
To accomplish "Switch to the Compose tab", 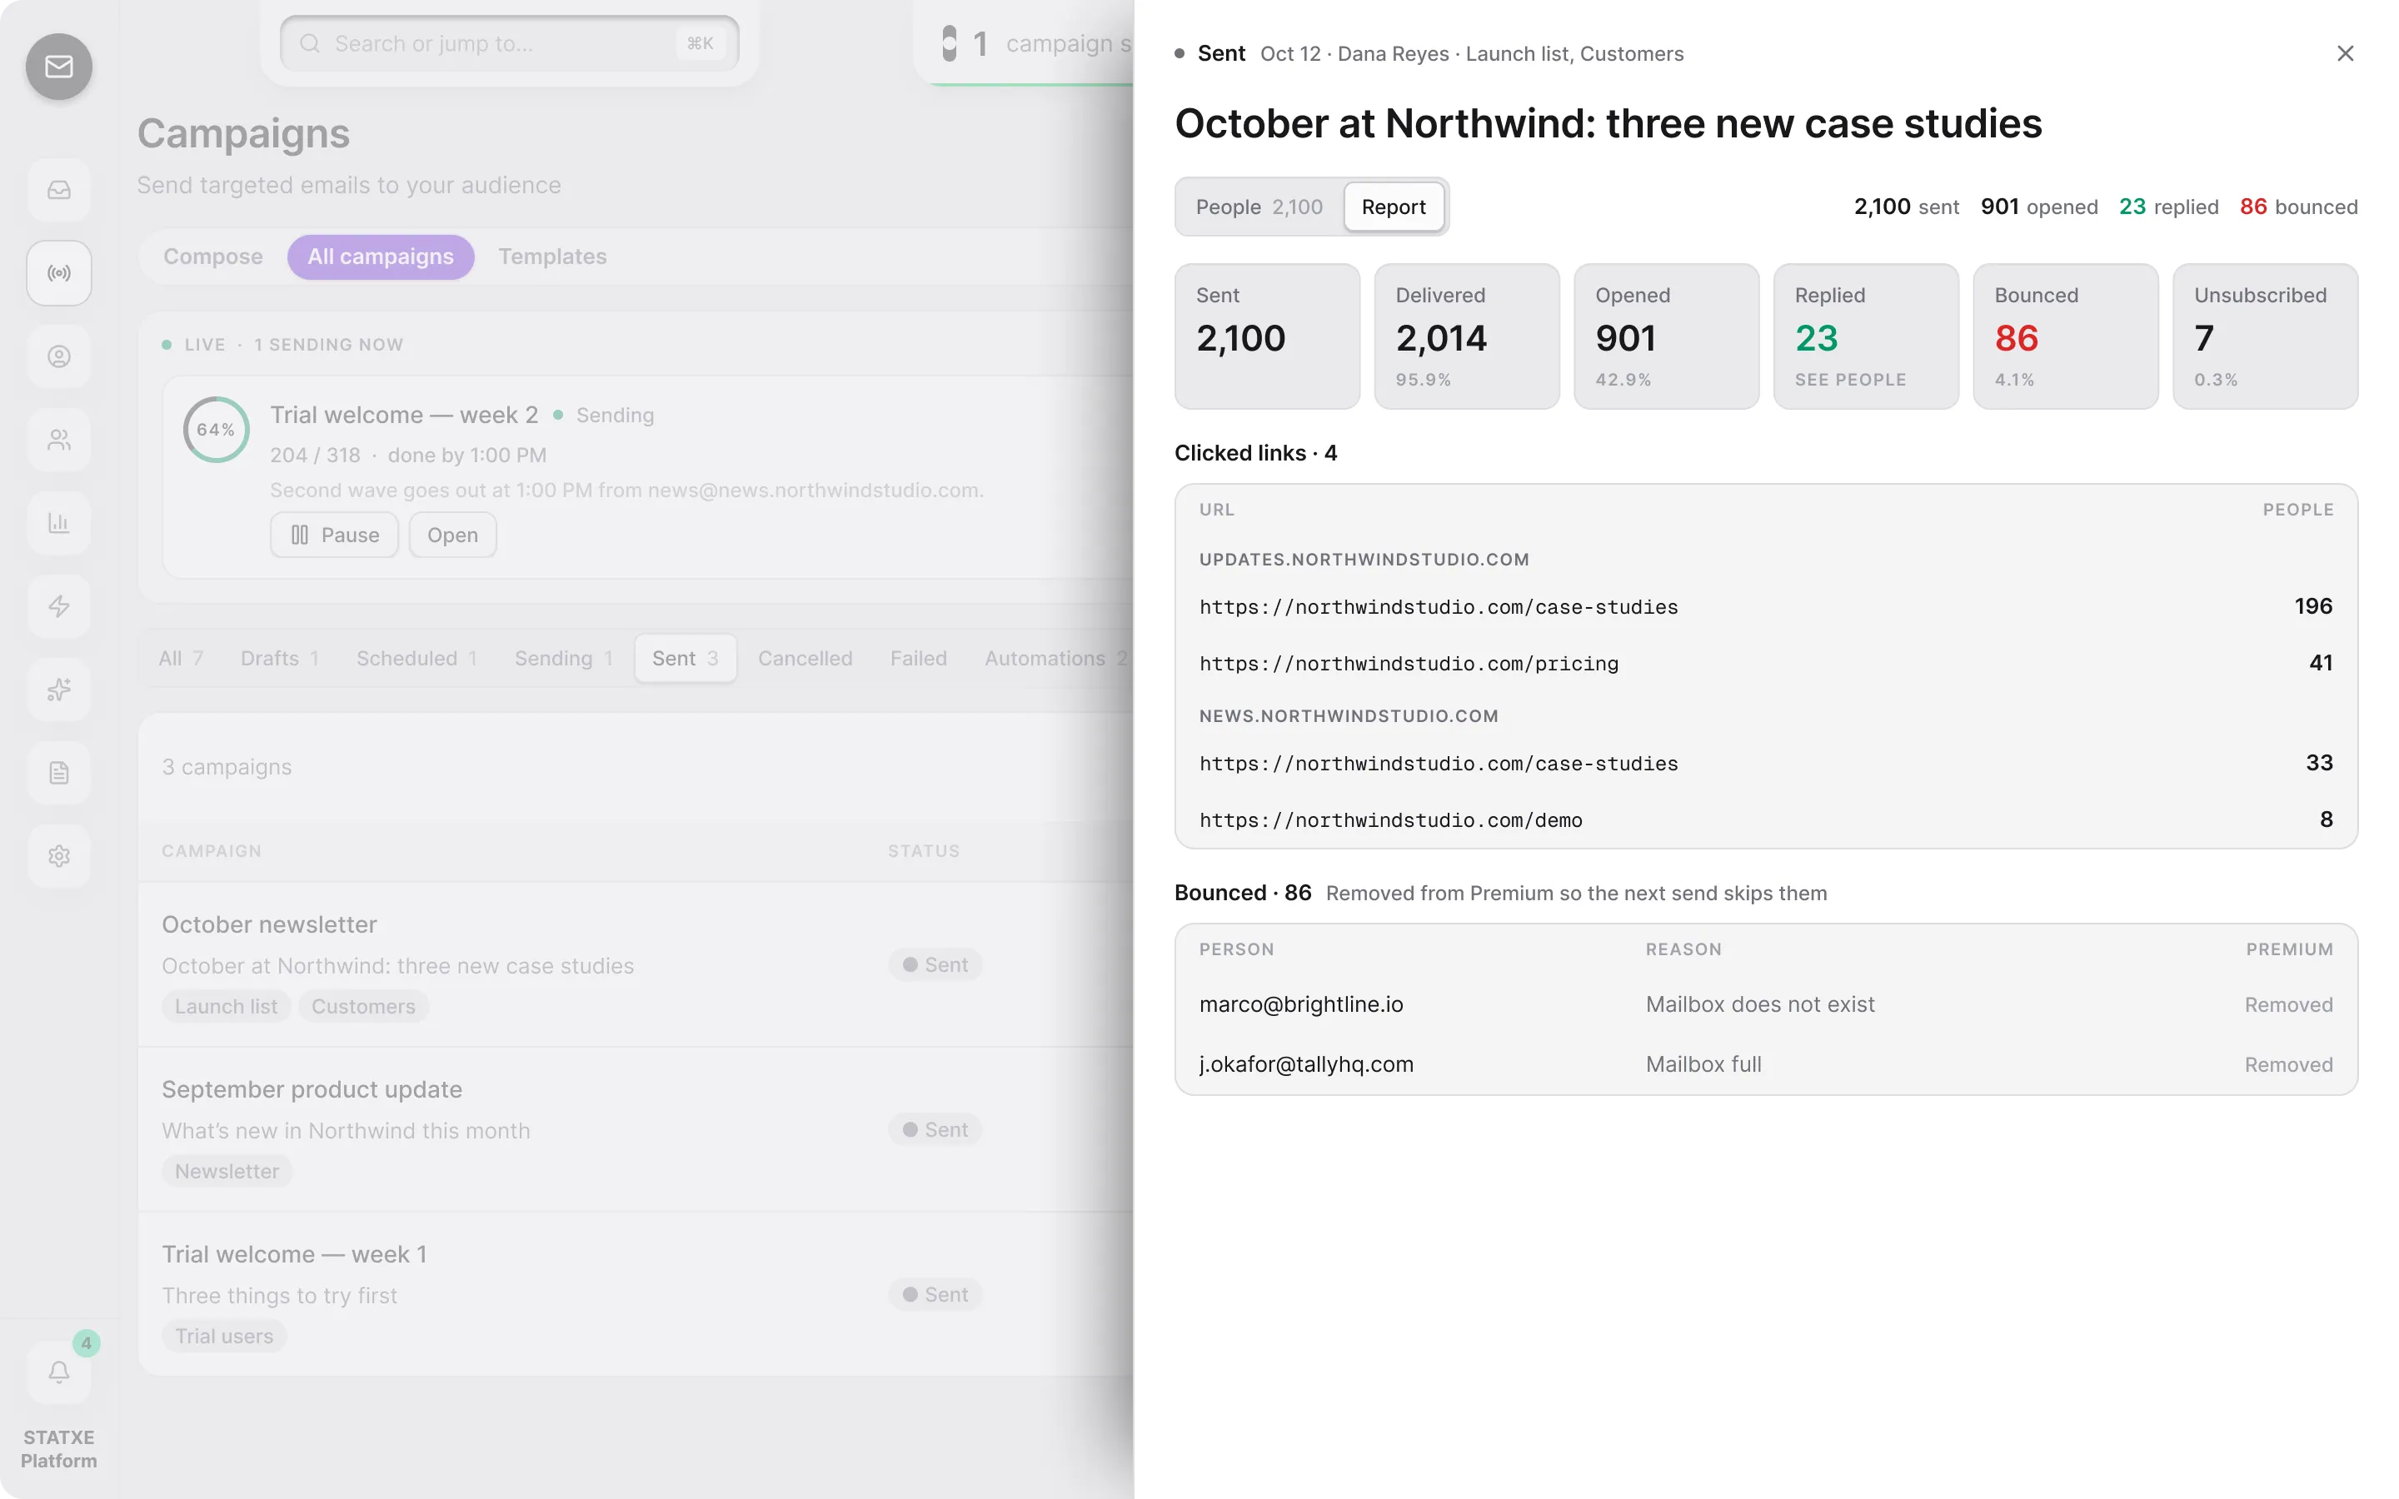I will [x=213, y=256].
